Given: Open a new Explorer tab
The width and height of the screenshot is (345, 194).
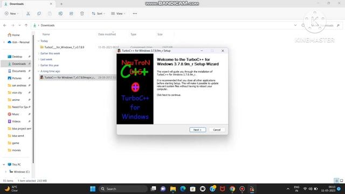Looking at the screenshot, I should 61,4.
